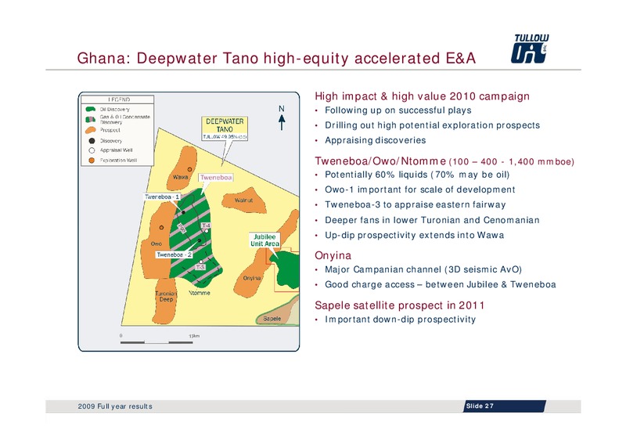
Task: Click the Oil Discovery legend symbol
Action: (x=91, y=109)
